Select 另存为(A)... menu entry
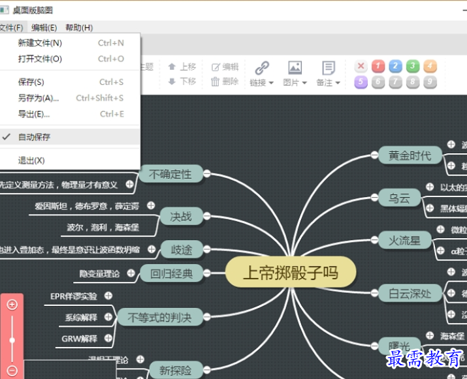Viewport: 467px width, 379px height. 70,98
